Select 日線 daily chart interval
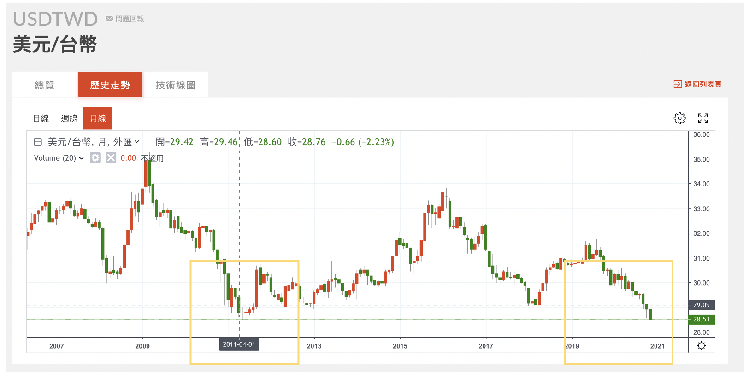The image size is (744, 373). point(41,118)
